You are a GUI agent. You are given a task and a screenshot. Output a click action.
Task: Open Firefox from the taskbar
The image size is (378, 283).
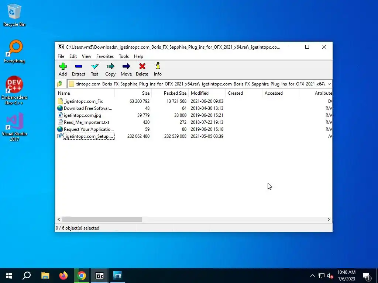63,276
